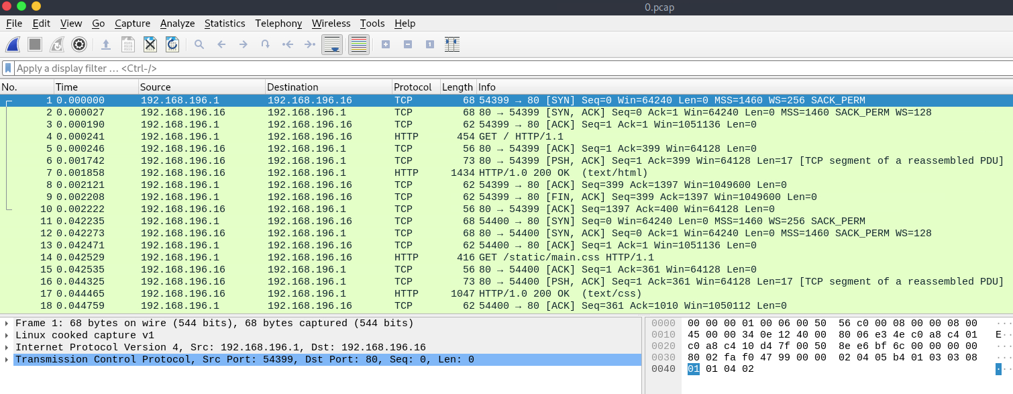The height and width of the screenshot is (394, 1013).
Task: Toggle packet list coloring rules
Action: point(359,45)
